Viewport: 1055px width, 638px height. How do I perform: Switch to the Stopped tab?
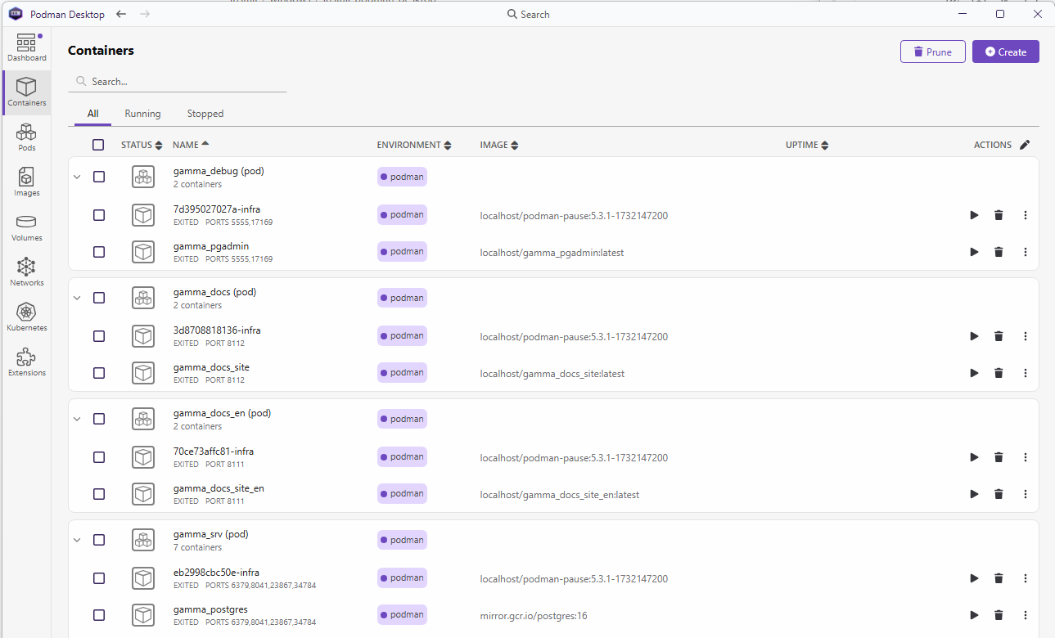click(x=205, y=114)
